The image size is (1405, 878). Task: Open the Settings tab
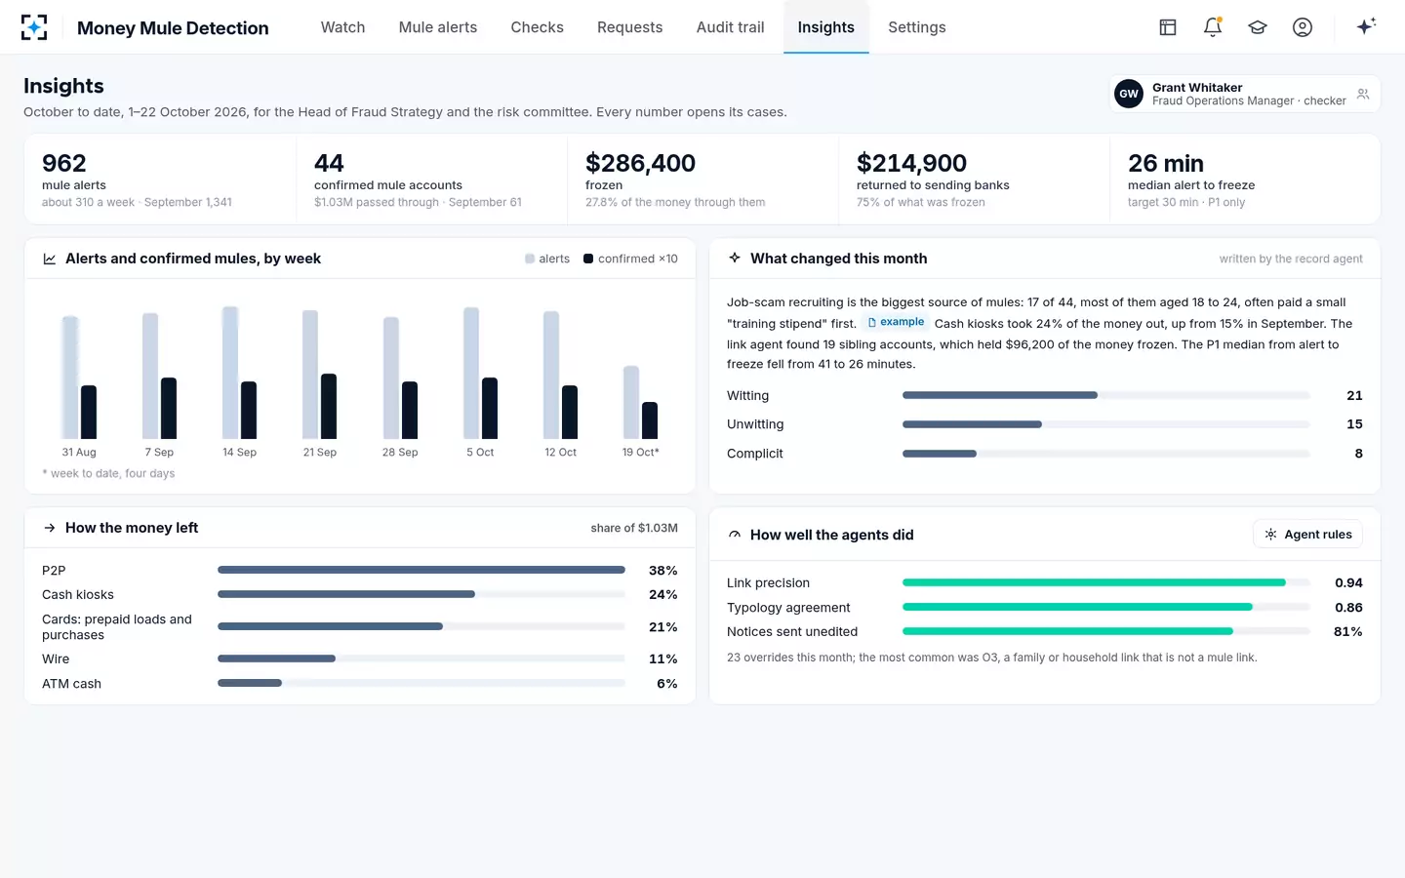[917, 27]
